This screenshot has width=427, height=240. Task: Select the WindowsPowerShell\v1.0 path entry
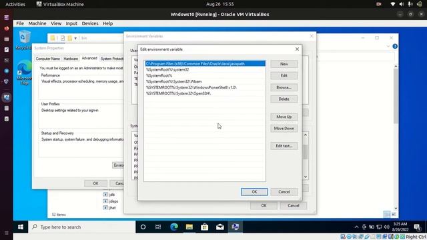pos(205,87)
